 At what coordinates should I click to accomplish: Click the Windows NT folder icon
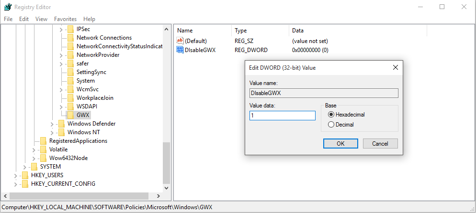[x=61, y=132]
